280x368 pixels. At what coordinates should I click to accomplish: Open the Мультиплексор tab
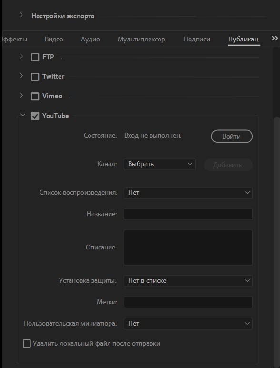(x=141, y=40)
